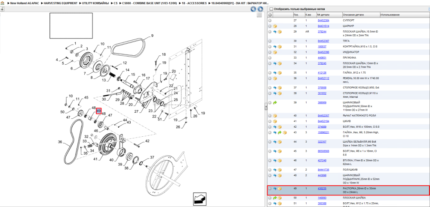The image size is (430, 207).
Task: Open HARVESTING EQUIPMENT breadcrumb
Action: click(61, 3)
